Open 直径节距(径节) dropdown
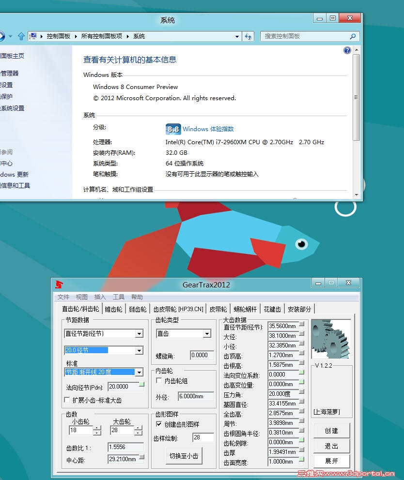The image size is (404, 480). 139,334
